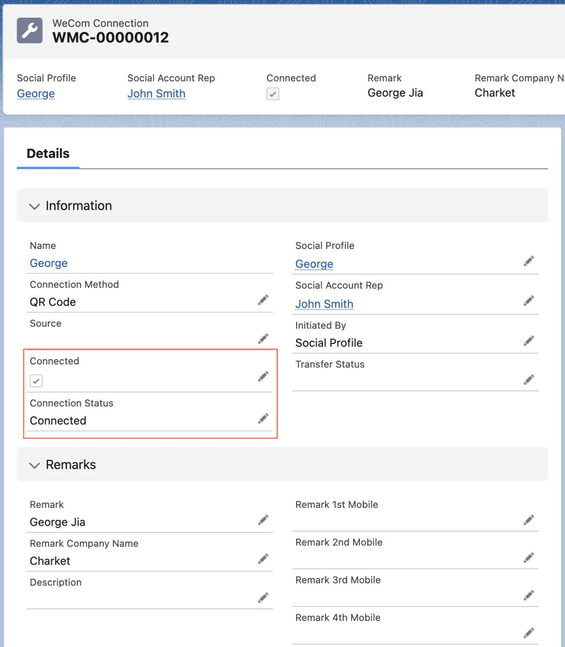Viewport: 565px width, 647px height.
Task: Open George link under Name field
Action: coord(49,263)
